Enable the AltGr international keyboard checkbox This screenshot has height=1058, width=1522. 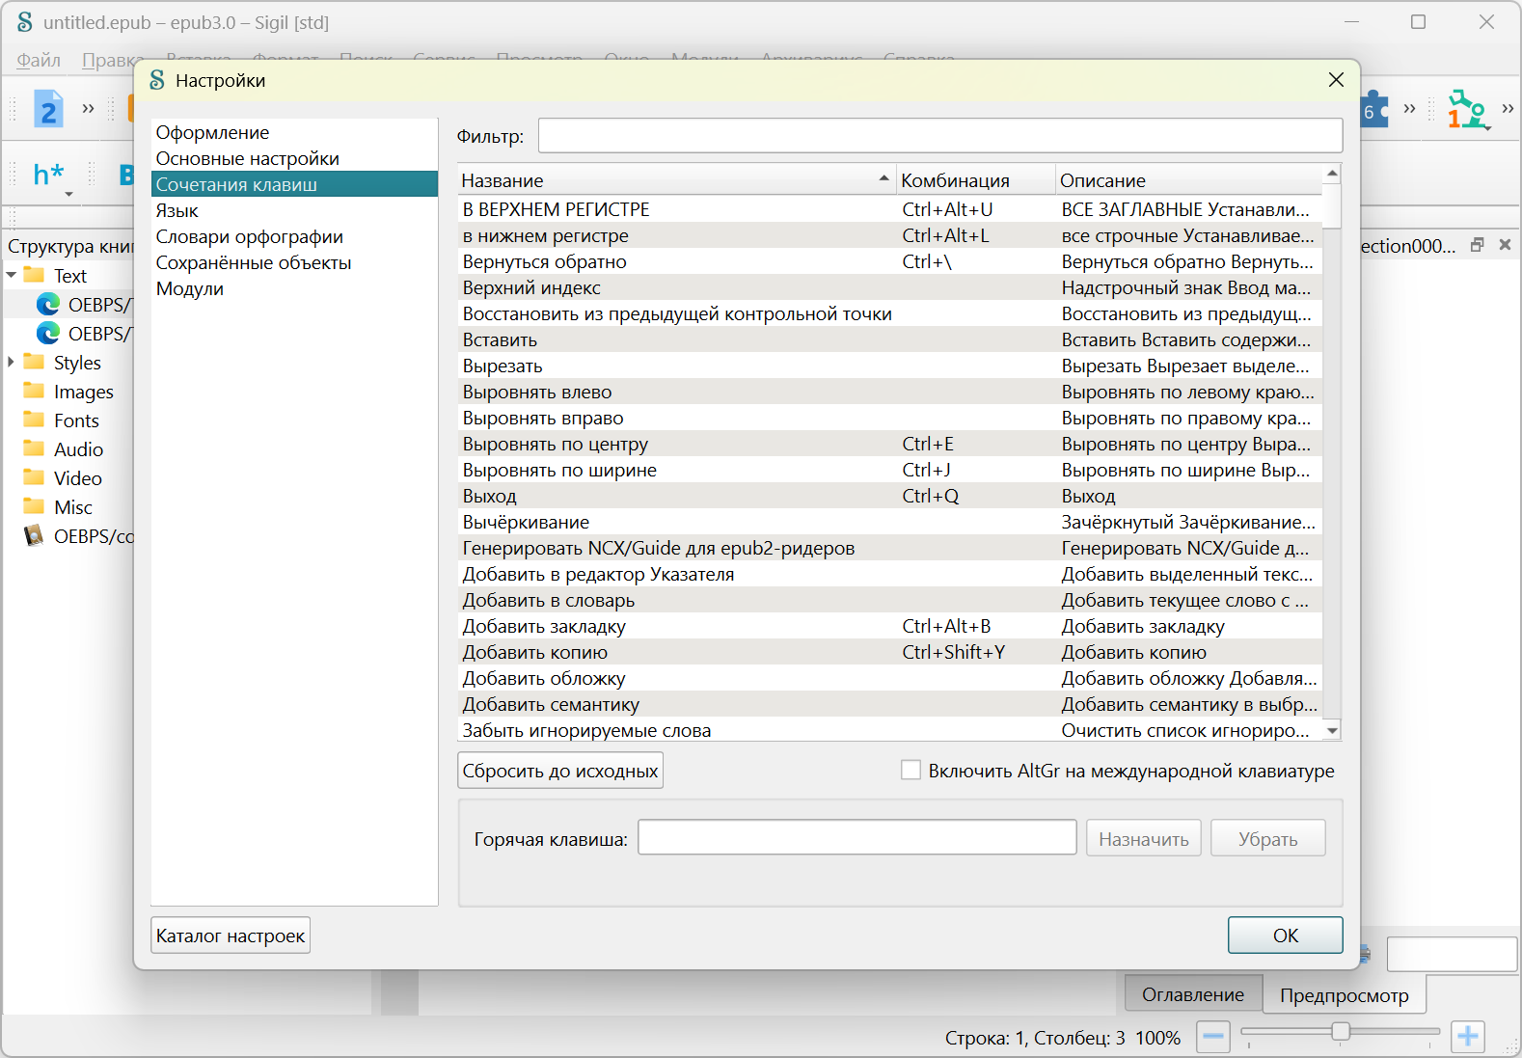click(910, 770)
